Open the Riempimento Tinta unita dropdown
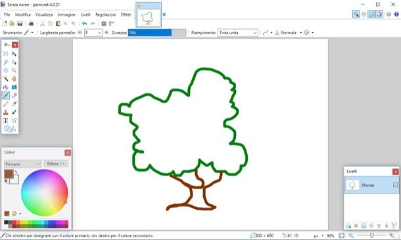401x240 pixels. (237, 33)
